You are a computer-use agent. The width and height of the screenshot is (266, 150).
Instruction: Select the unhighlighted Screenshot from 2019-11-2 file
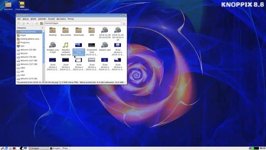pos(91,49)
